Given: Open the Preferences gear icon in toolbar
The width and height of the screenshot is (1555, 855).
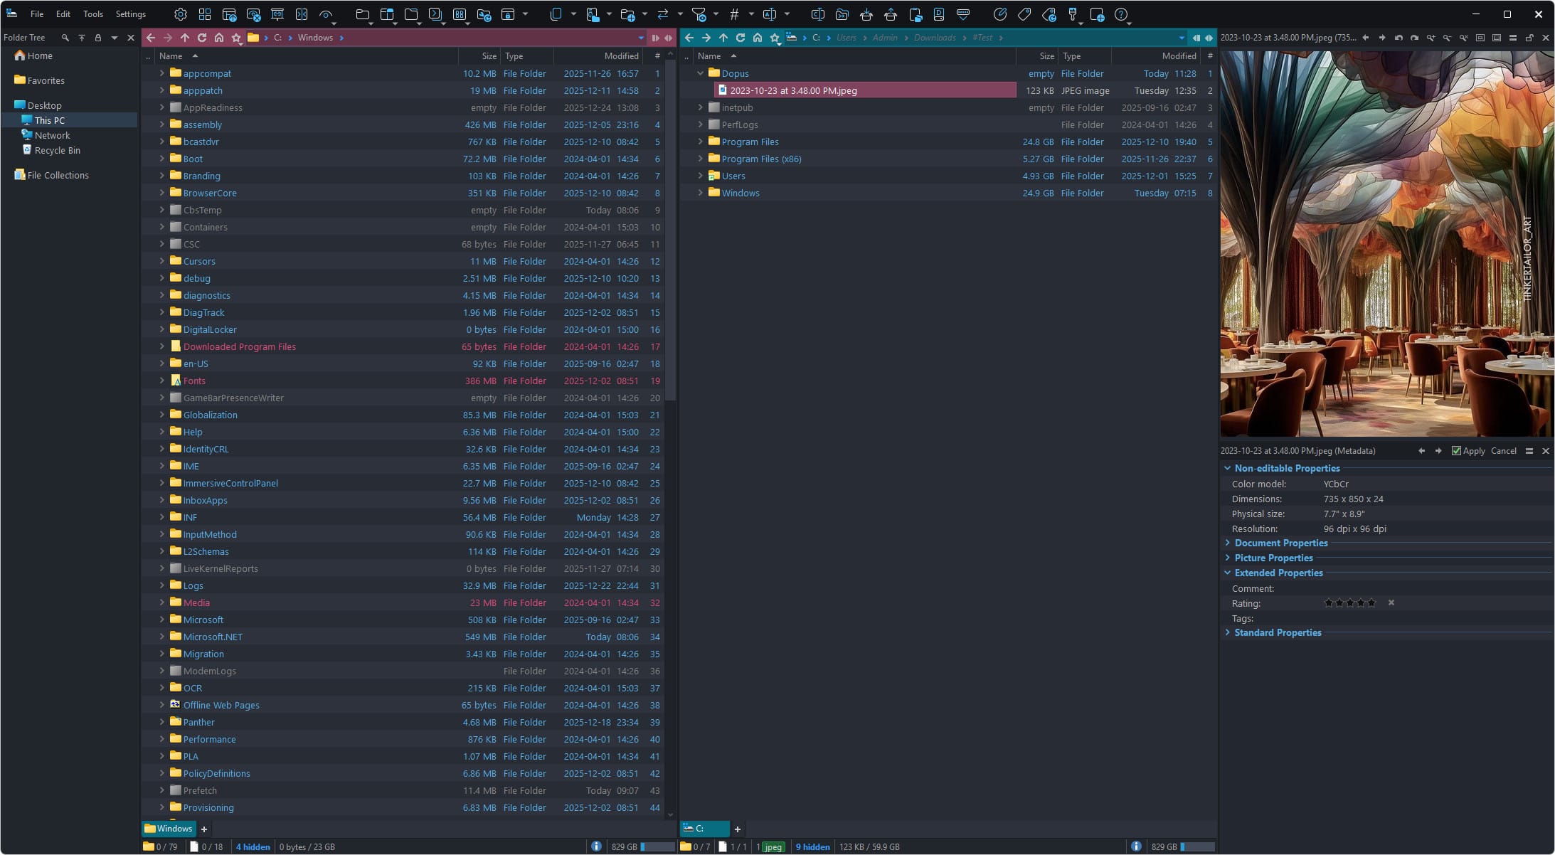Looking at the screenshot, I should 181,14.
